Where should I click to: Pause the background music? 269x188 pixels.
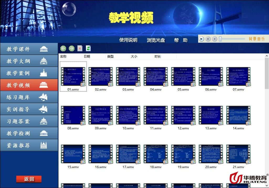click(208, 39)
